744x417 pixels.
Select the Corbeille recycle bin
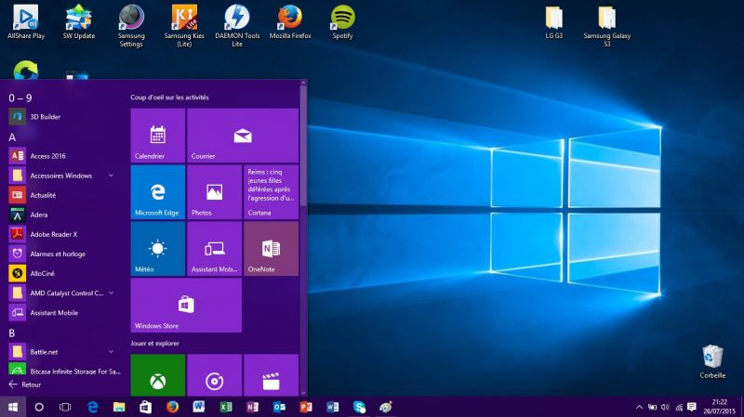pyautogui.click(x=712, y=361)
